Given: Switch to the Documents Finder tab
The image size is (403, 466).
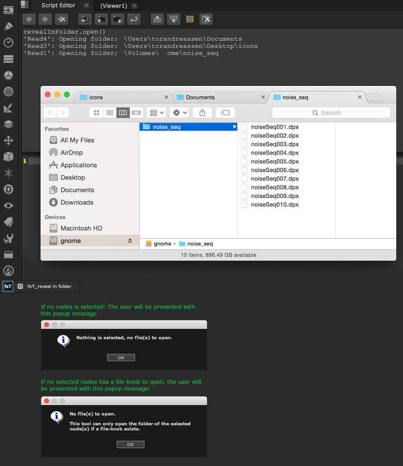Looking at the screenshot, I should (x=200, y=97).
